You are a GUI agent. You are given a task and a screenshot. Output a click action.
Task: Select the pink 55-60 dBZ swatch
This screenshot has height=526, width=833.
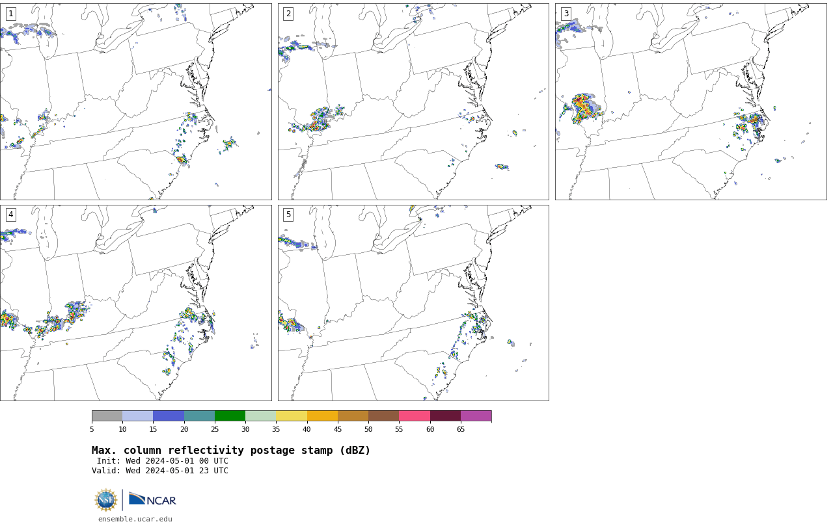415,416
